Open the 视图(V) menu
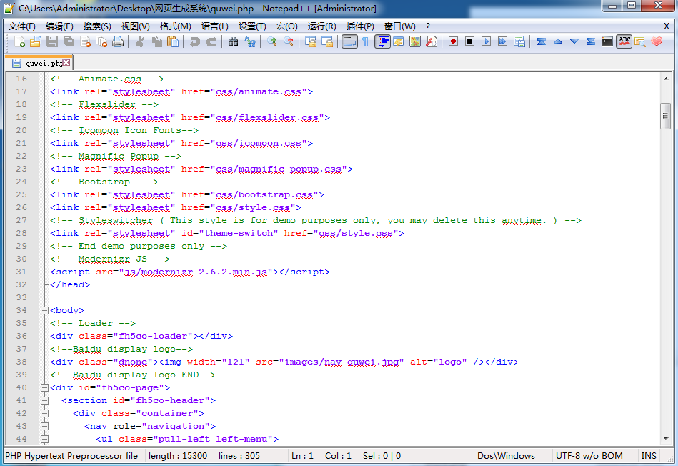This screenshot has height=466, width=678. [135, 26]
